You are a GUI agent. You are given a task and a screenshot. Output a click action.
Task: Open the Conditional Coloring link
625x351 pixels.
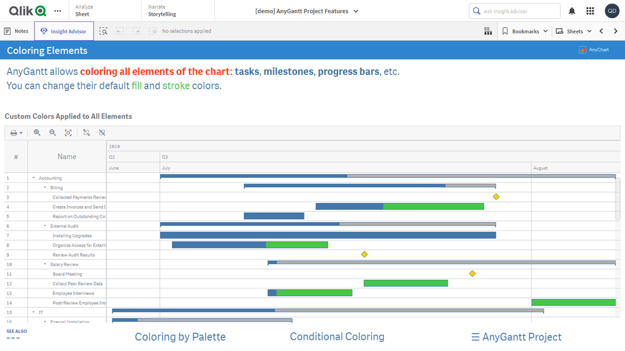(337, 337)
